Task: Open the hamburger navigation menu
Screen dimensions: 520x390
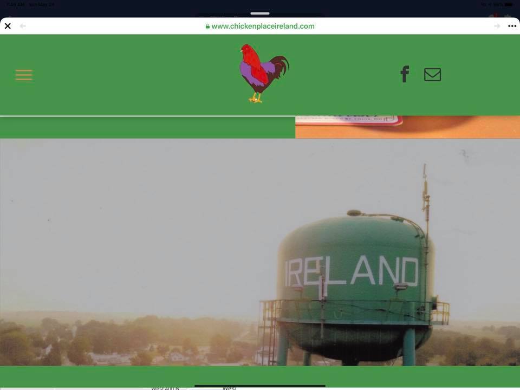Action: coord(24,75)
